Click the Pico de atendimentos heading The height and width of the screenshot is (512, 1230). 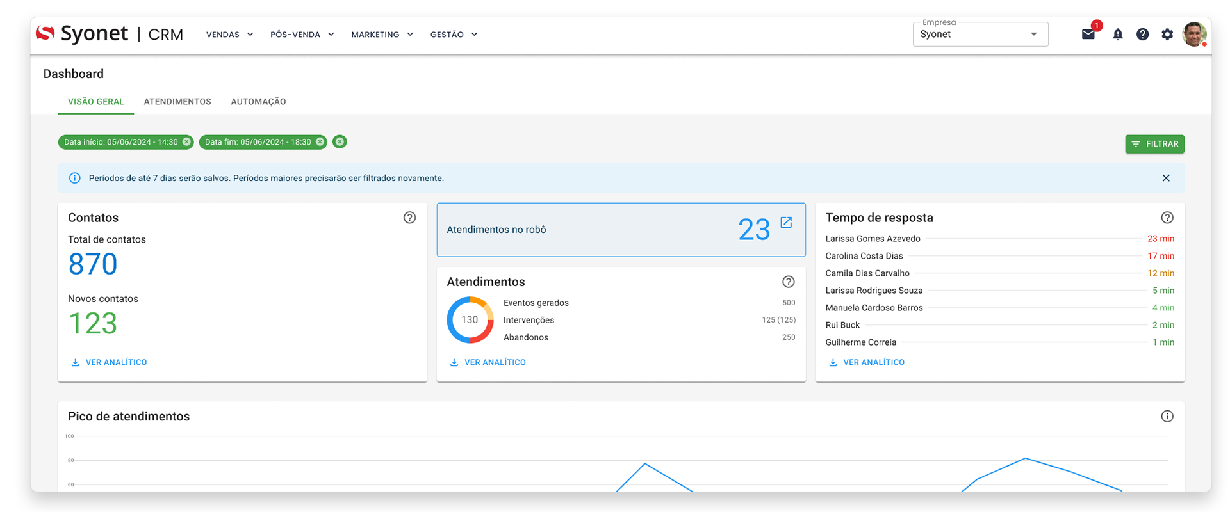point(129,416)
